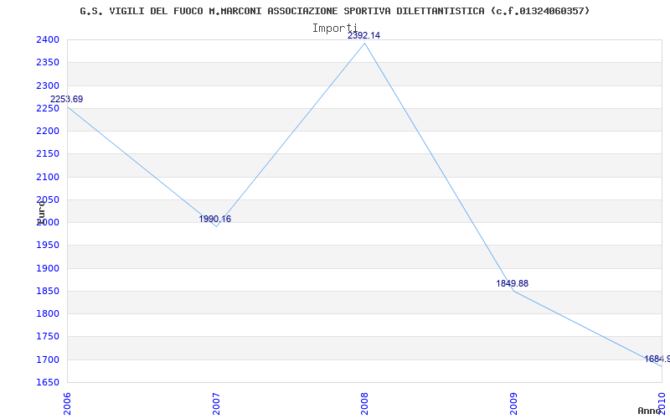Click the 2010 data label starting with 1684

tap(657, 359)
